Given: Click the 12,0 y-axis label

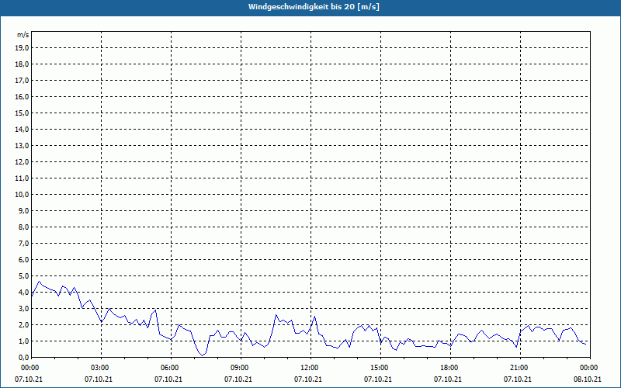Looking at the screenshot, I should click(x=22, y=162).
